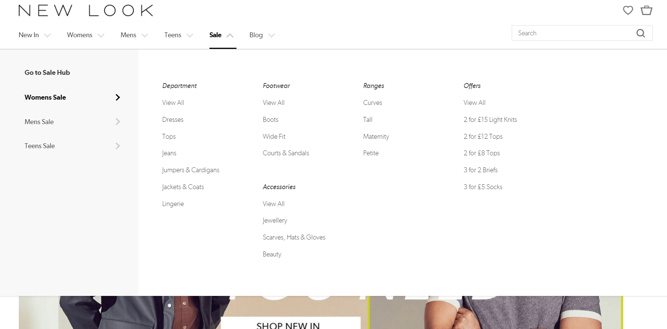Open 2 for £12 Tops offer

click(483, 136)
